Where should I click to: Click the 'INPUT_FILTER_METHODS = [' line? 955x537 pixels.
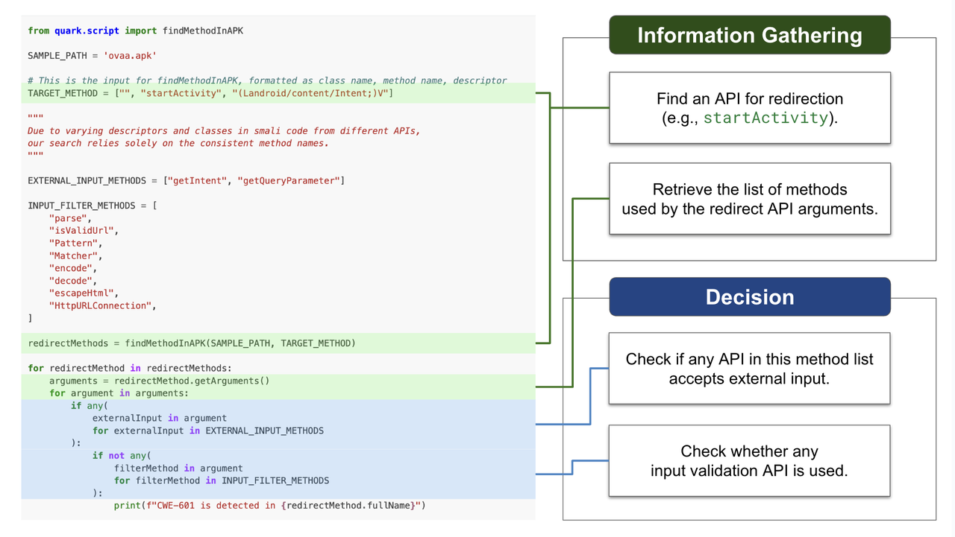tap(92, 206)
